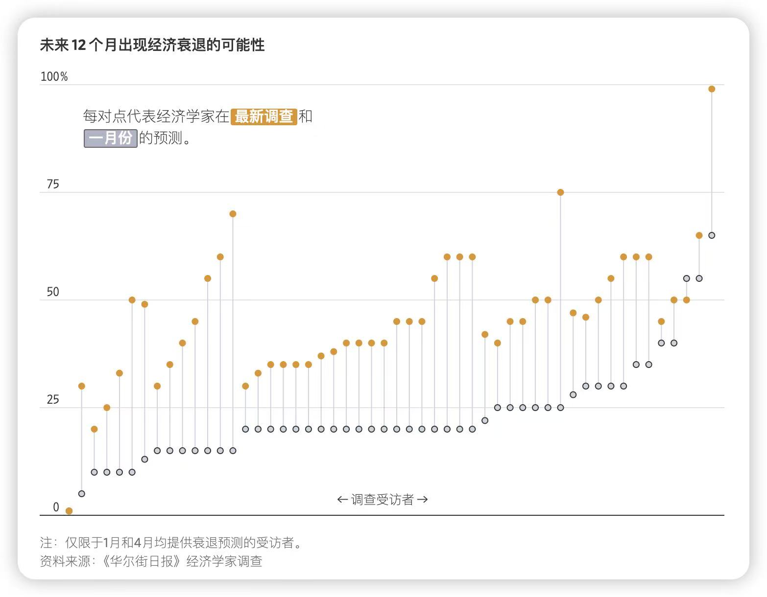Click the orange dot at 100%
The height and width of the screenshot is (597, 767).
tap(712, 89)
